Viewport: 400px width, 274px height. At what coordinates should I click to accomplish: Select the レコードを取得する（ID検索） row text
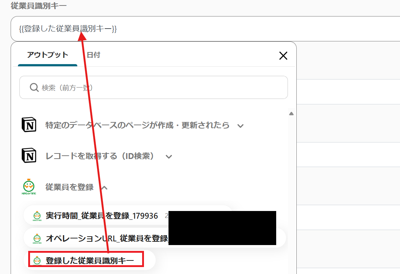click(x=100, y=156)
